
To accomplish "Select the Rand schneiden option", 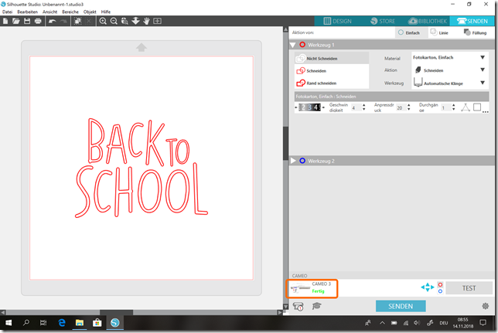I will (x=317, y=83).
